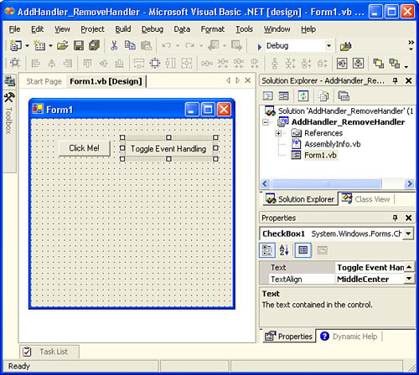Viewport: 419px width, 375px height.
Task: Toggle the Categorized view button in Properties
Action: point(267,250)
